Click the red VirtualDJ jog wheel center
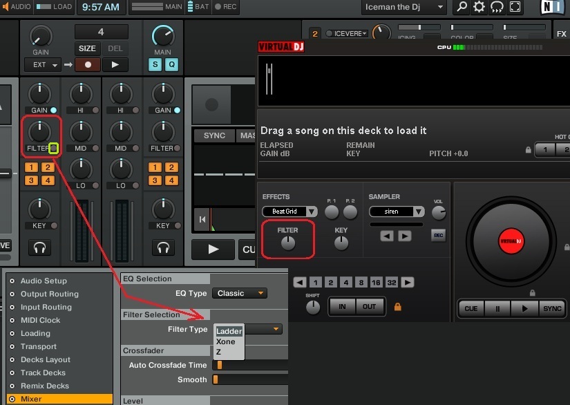Image resolution: width=570 pixels, height=405 pixels. (511, 241)
